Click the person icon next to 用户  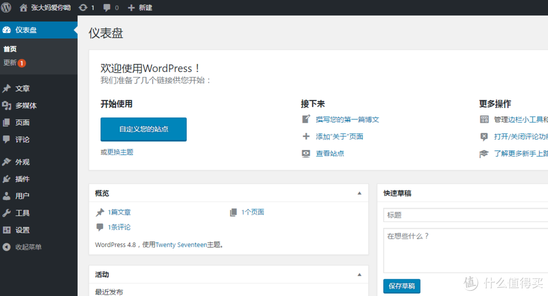click(6, 196)
